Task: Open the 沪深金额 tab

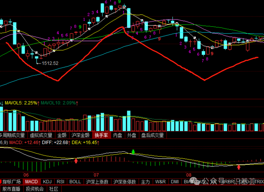Action: [x=80, y=135]
